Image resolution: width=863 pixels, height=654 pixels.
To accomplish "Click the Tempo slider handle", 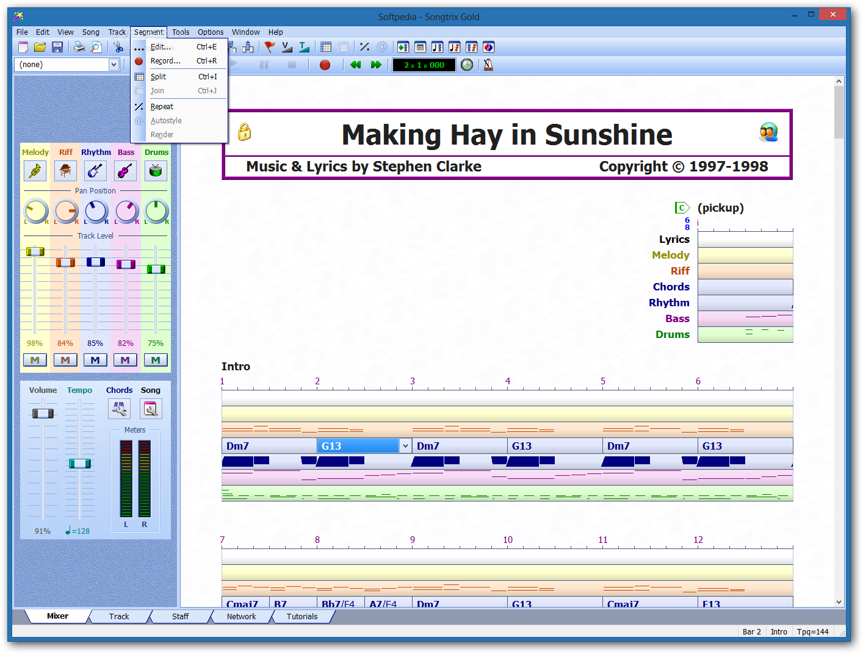I will coord(80,464).
